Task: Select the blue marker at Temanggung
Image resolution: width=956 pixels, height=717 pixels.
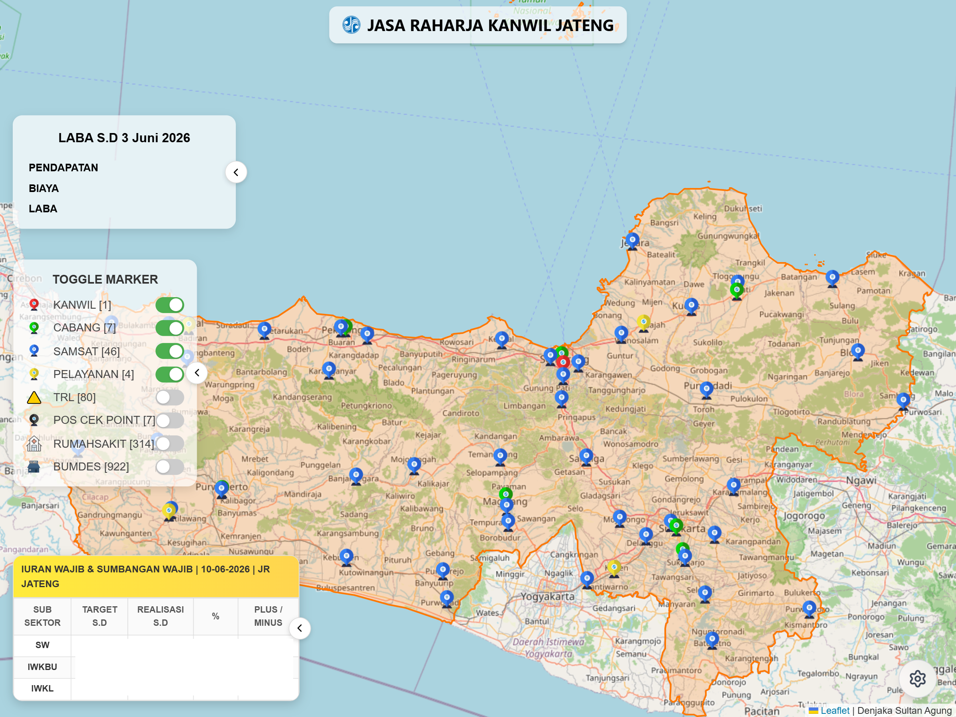Action: 500,457
